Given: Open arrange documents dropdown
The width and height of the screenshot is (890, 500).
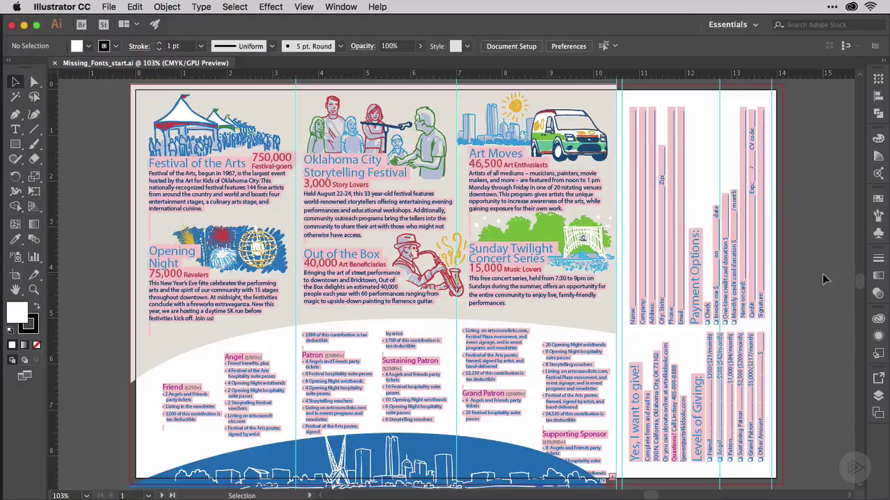Looking at the screenshot, I should point(128,24).
